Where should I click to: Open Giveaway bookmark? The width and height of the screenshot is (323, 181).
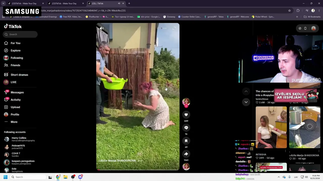click(x=169, y=17)
